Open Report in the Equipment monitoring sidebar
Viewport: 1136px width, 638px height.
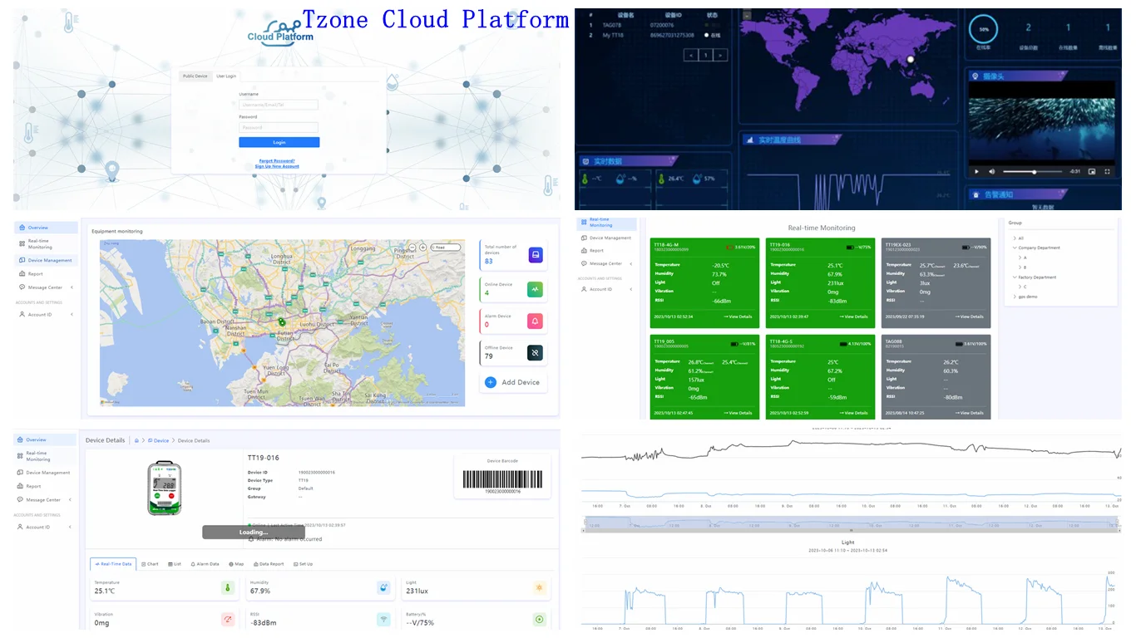45,273
